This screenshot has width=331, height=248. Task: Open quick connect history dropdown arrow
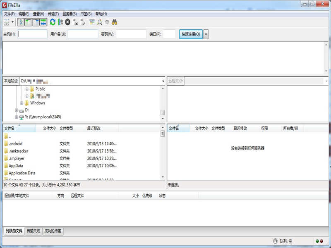point(206,34)
